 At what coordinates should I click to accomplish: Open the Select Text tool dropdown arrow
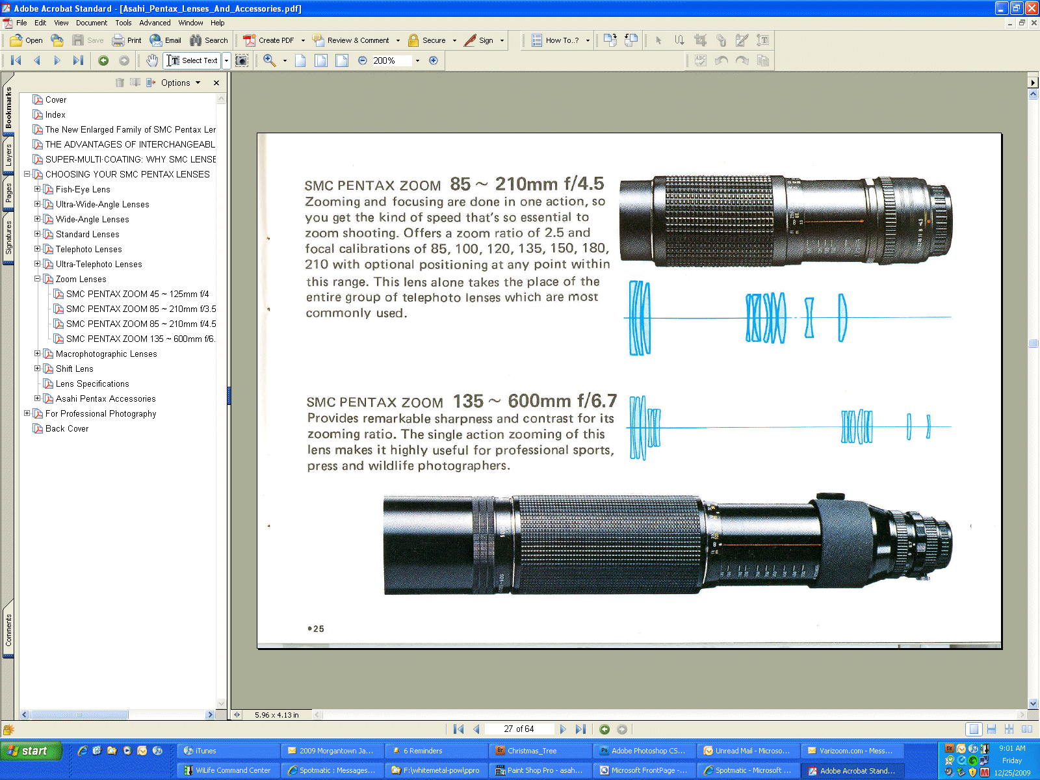pos(226,60)
